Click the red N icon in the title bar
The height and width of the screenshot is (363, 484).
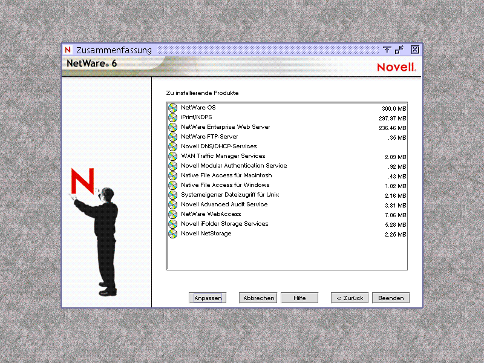pyautogui.click(x=68, y=50)
